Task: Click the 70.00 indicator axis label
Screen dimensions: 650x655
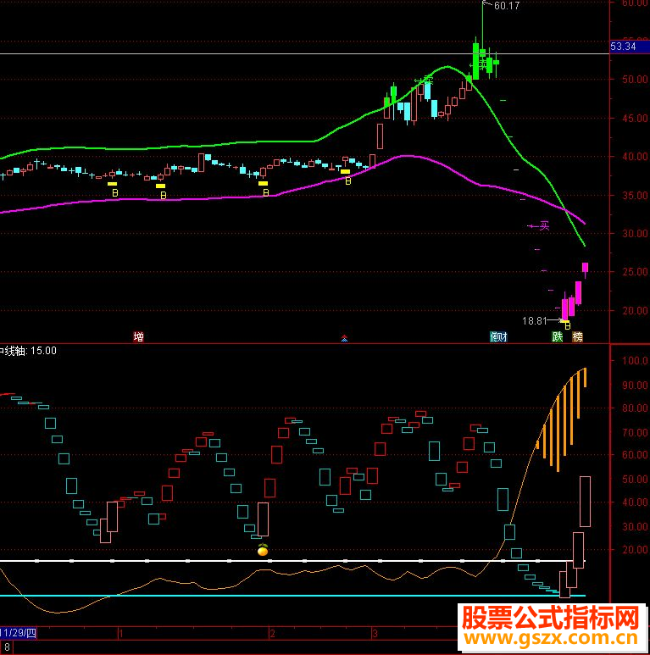Action: [x=635, y=433]
